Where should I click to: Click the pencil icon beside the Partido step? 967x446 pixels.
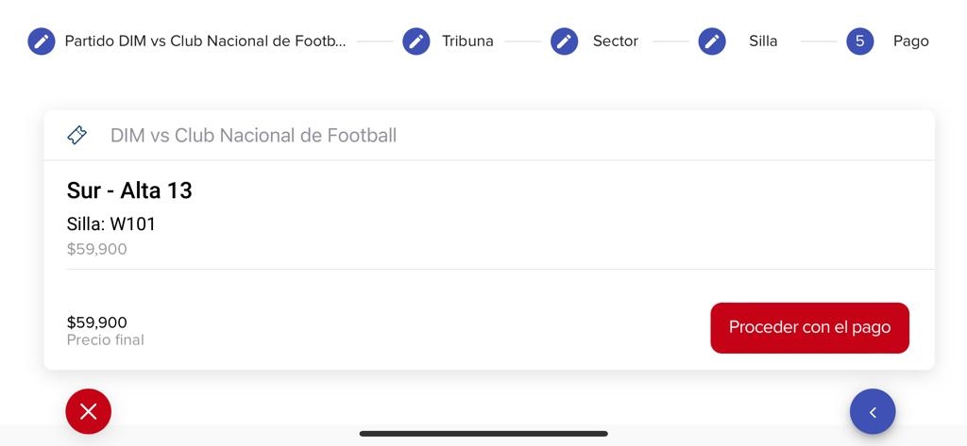click(x=42, y=41)
